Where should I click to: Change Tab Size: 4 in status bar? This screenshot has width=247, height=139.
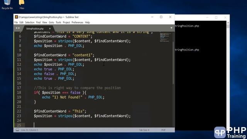144,130
